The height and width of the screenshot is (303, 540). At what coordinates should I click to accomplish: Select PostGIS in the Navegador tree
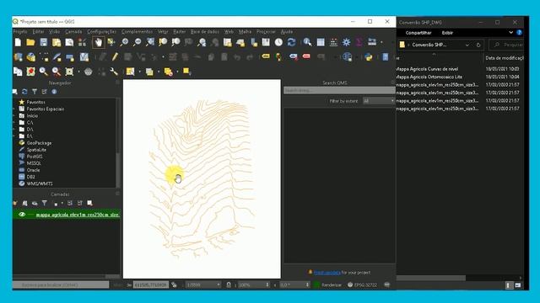[x=35, y=157]
